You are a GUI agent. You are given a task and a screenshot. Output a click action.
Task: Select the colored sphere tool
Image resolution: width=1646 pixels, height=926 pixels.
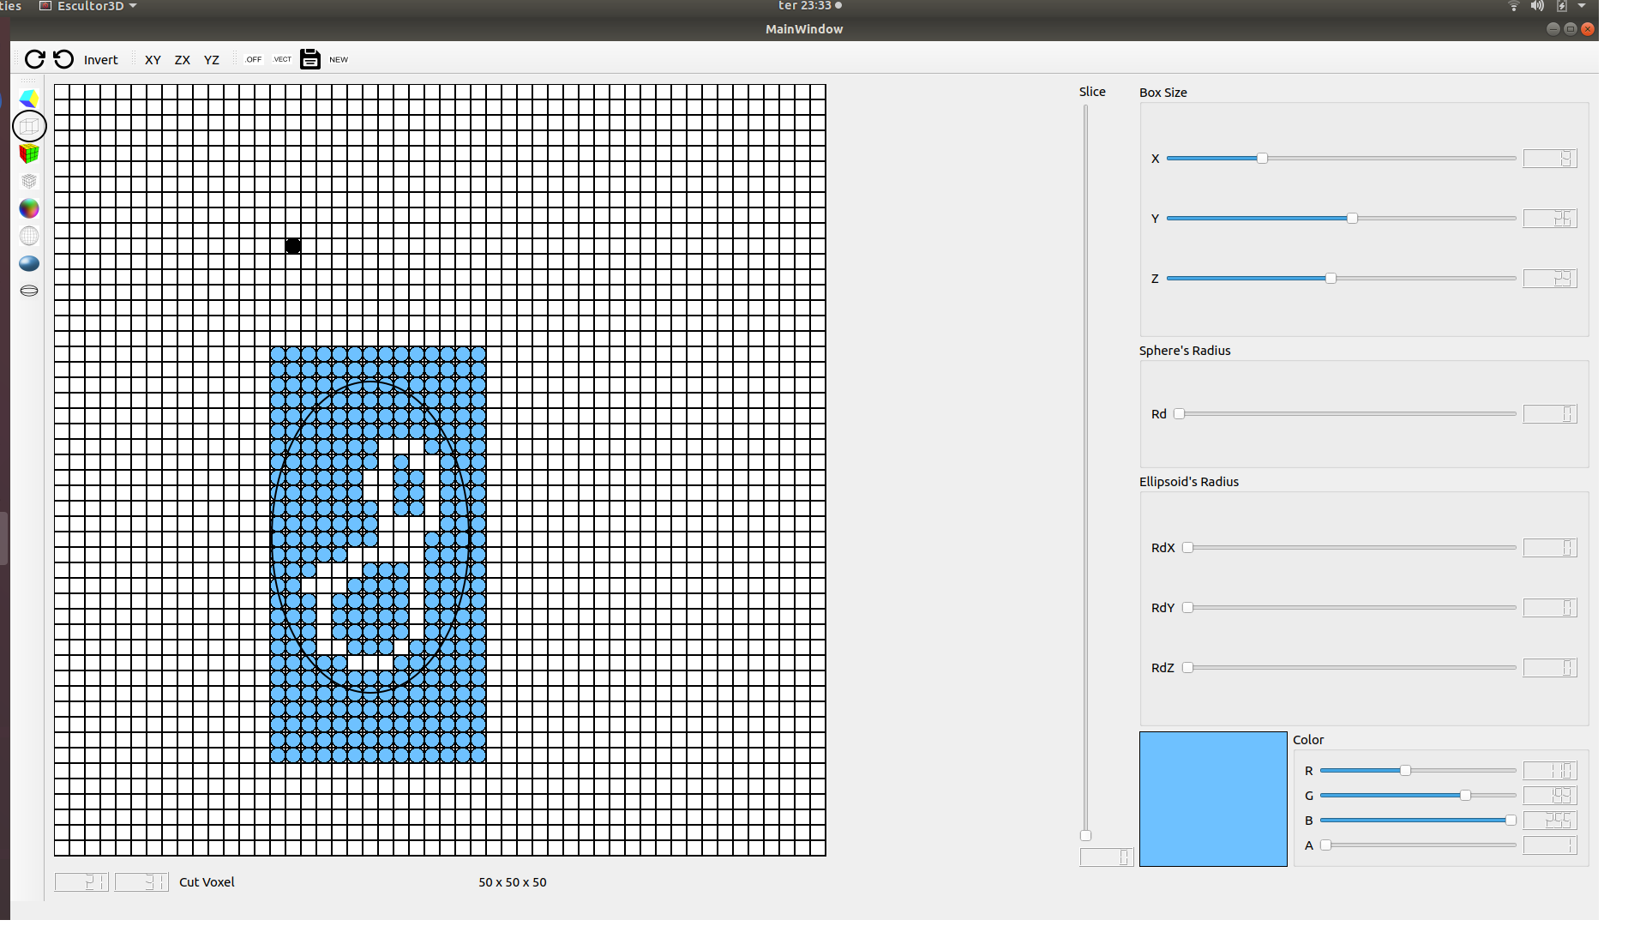29,208
